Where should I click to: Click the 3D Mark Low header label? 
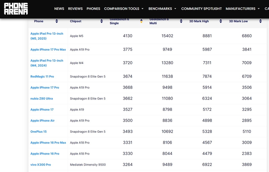(238, 21)
